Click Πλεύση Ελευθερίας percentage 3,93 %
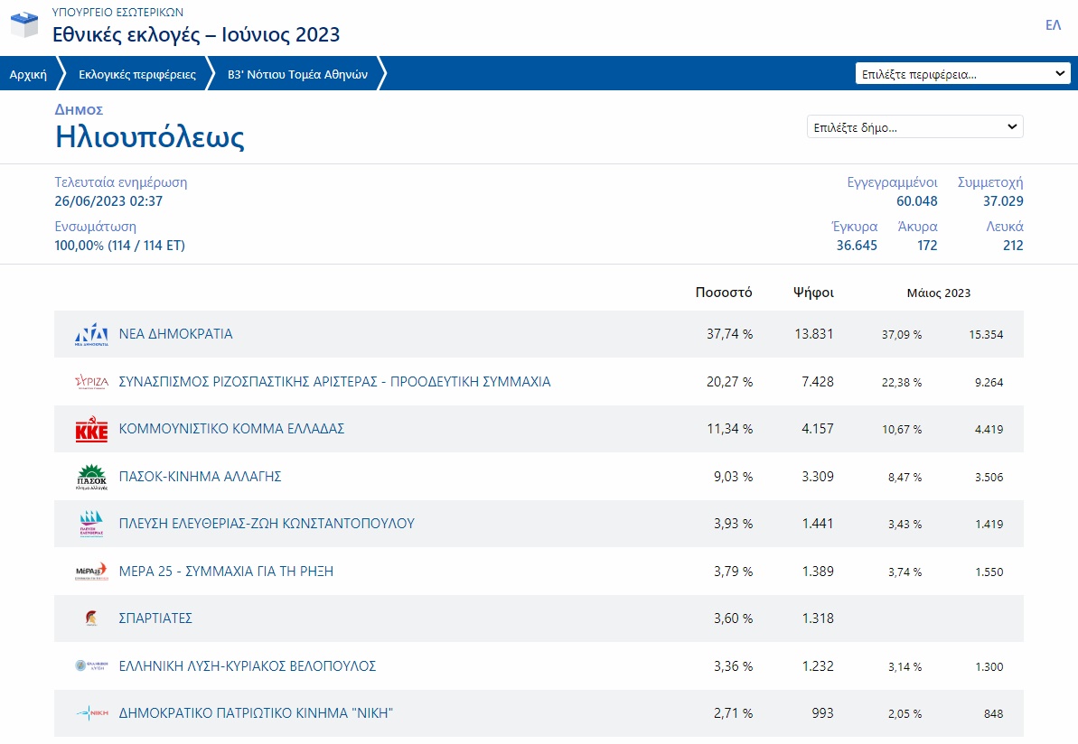This screenshot has width=1078, height=744. tap(733, 524)
